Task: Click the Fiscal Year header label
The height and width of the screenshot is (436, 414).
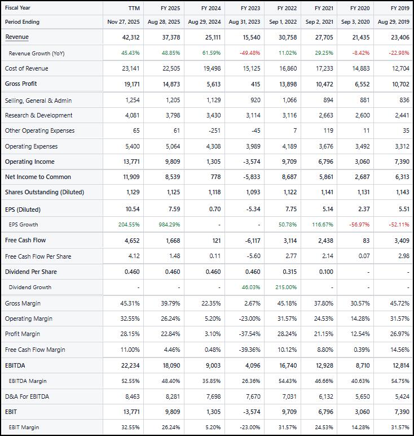Action: pyautogui.click(x=18, y=8)
